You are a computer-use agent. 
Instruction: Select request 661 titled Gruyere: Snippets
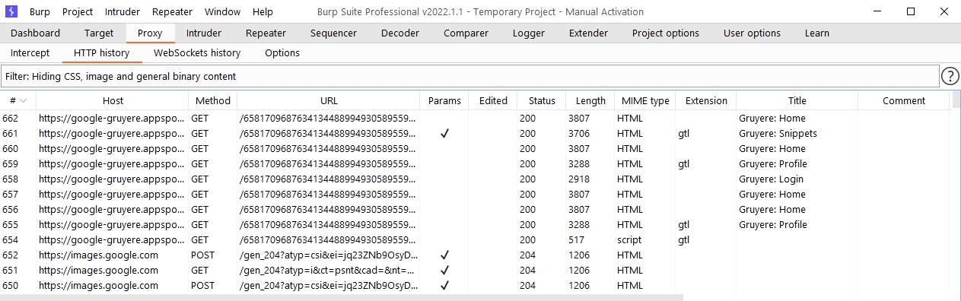pos(475,133)
